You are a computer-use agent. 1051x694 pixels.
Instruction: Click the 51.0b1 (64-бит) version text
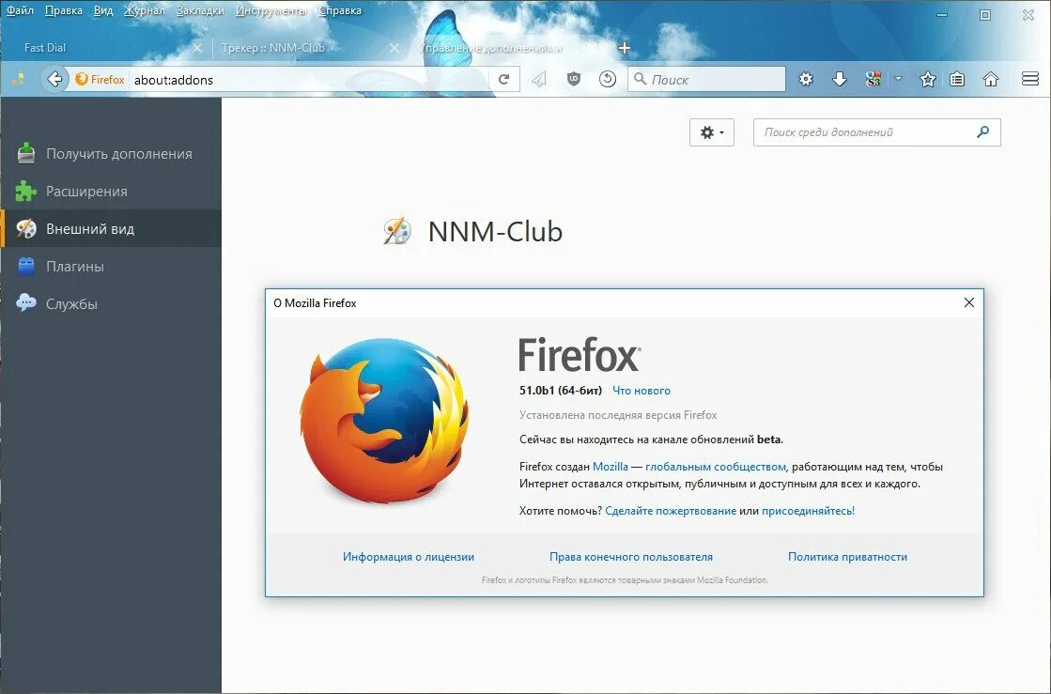tap(561, 391)
